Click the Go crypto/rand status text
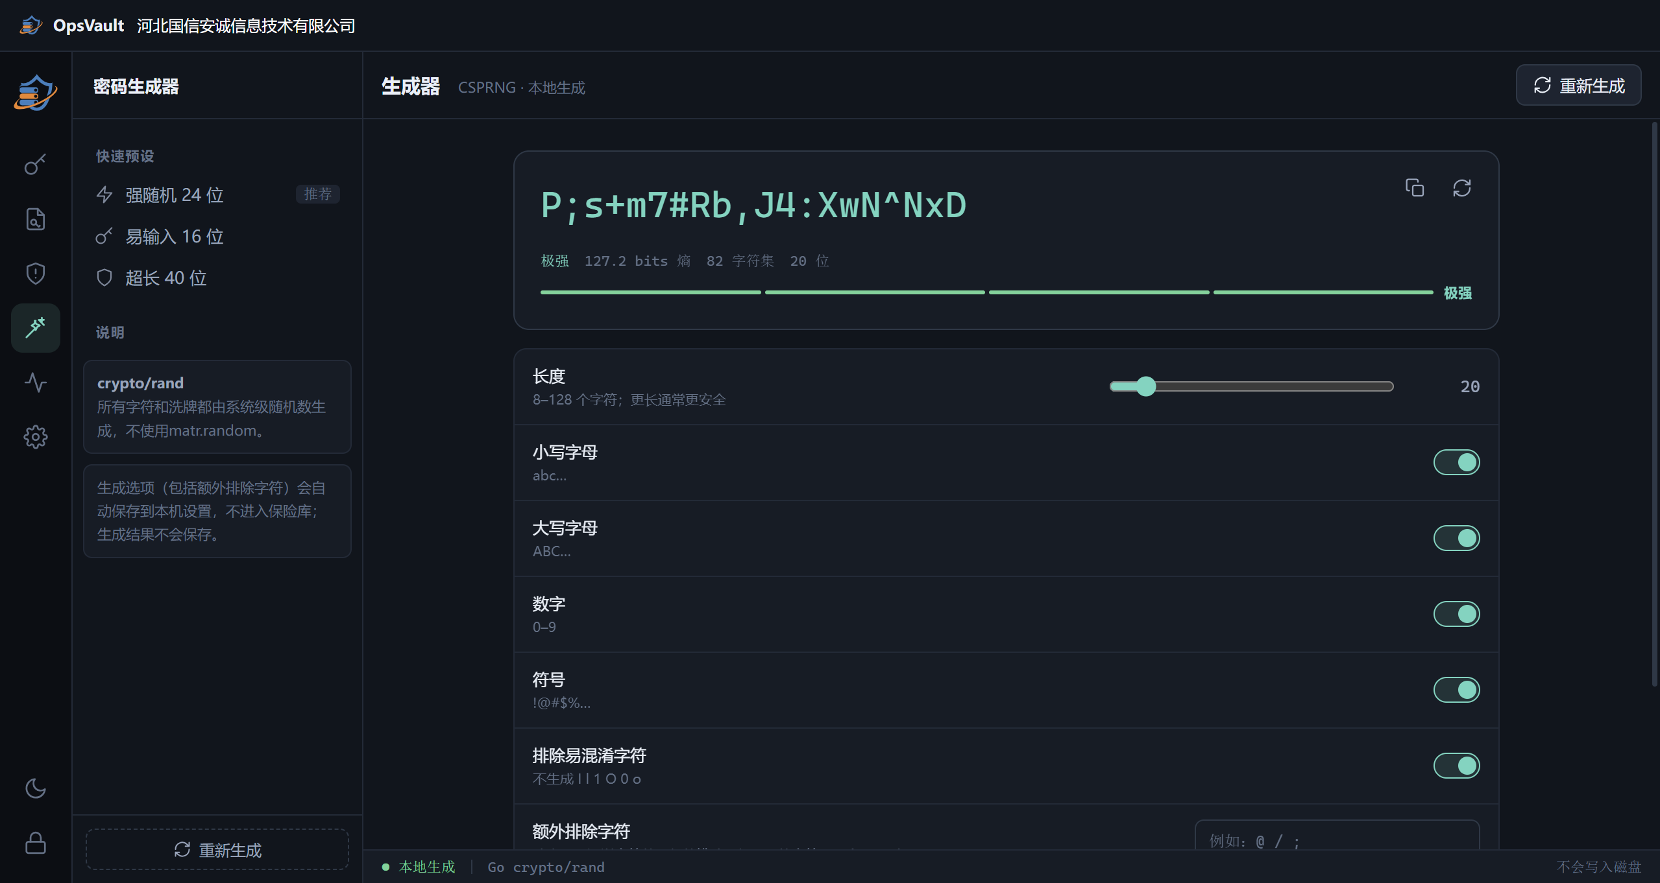 pyautogui.click(x=546, y=867)
